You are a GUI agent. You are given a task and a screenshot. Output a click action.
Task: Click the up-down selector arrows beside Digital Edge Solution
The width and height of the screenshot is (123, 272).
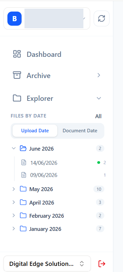pyautogui.click(x=82, y=264)
